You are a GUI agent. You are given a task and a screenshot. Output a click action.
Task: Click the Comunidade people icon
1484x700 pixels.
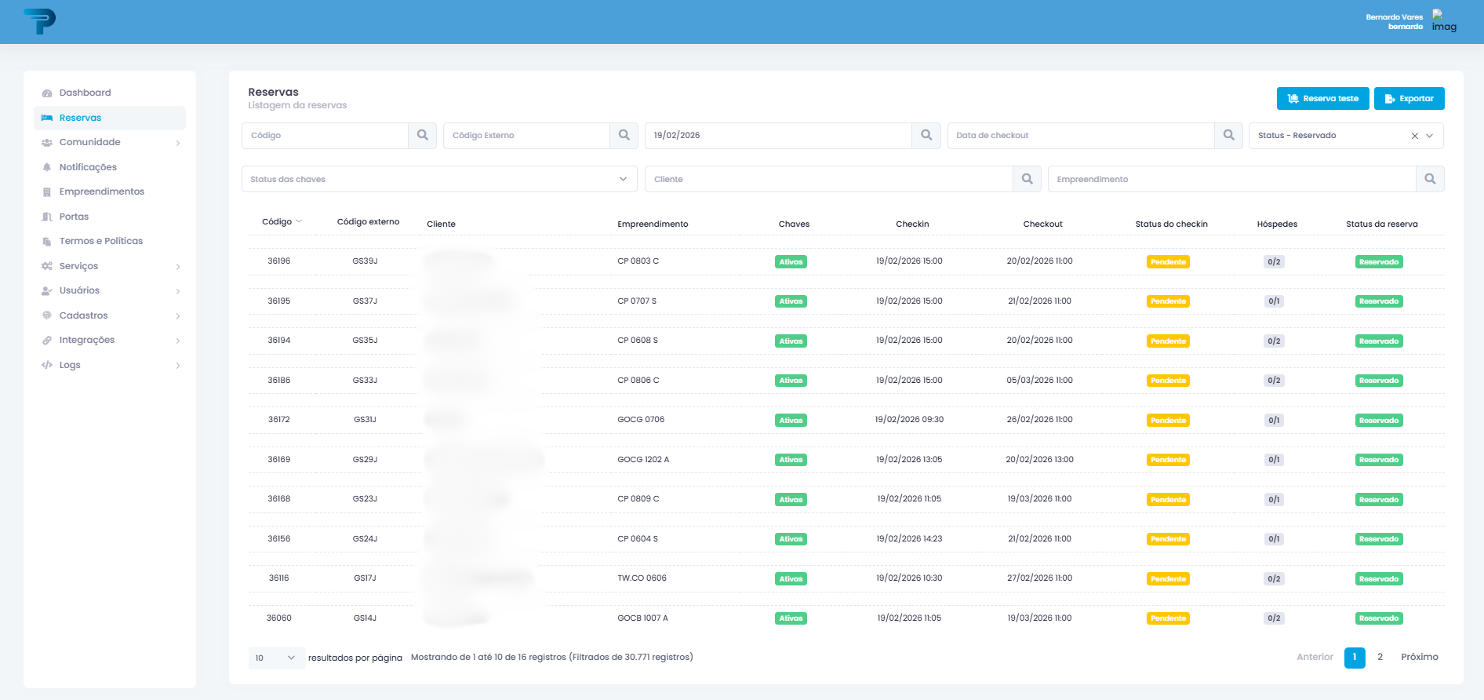point(47,143)
